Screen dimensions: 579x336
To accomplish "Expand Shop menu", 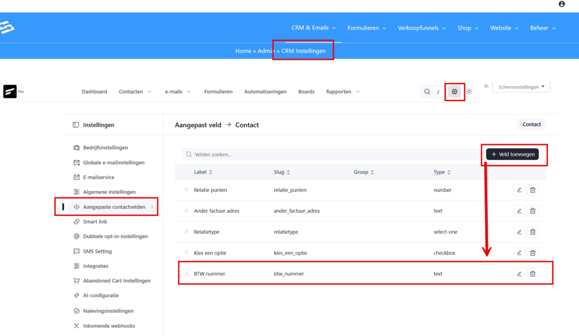I will pos(468,28).
